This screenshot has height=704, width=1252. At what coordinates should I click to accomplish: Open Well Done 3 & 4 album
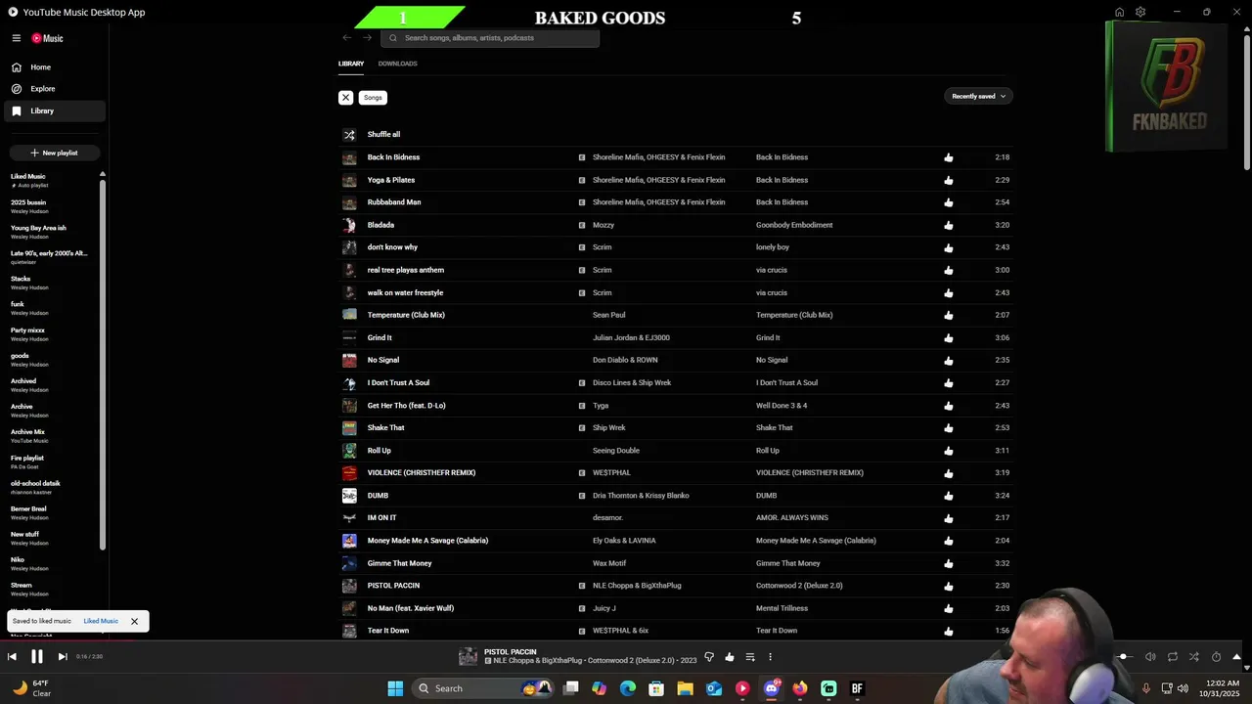point(782,406)
